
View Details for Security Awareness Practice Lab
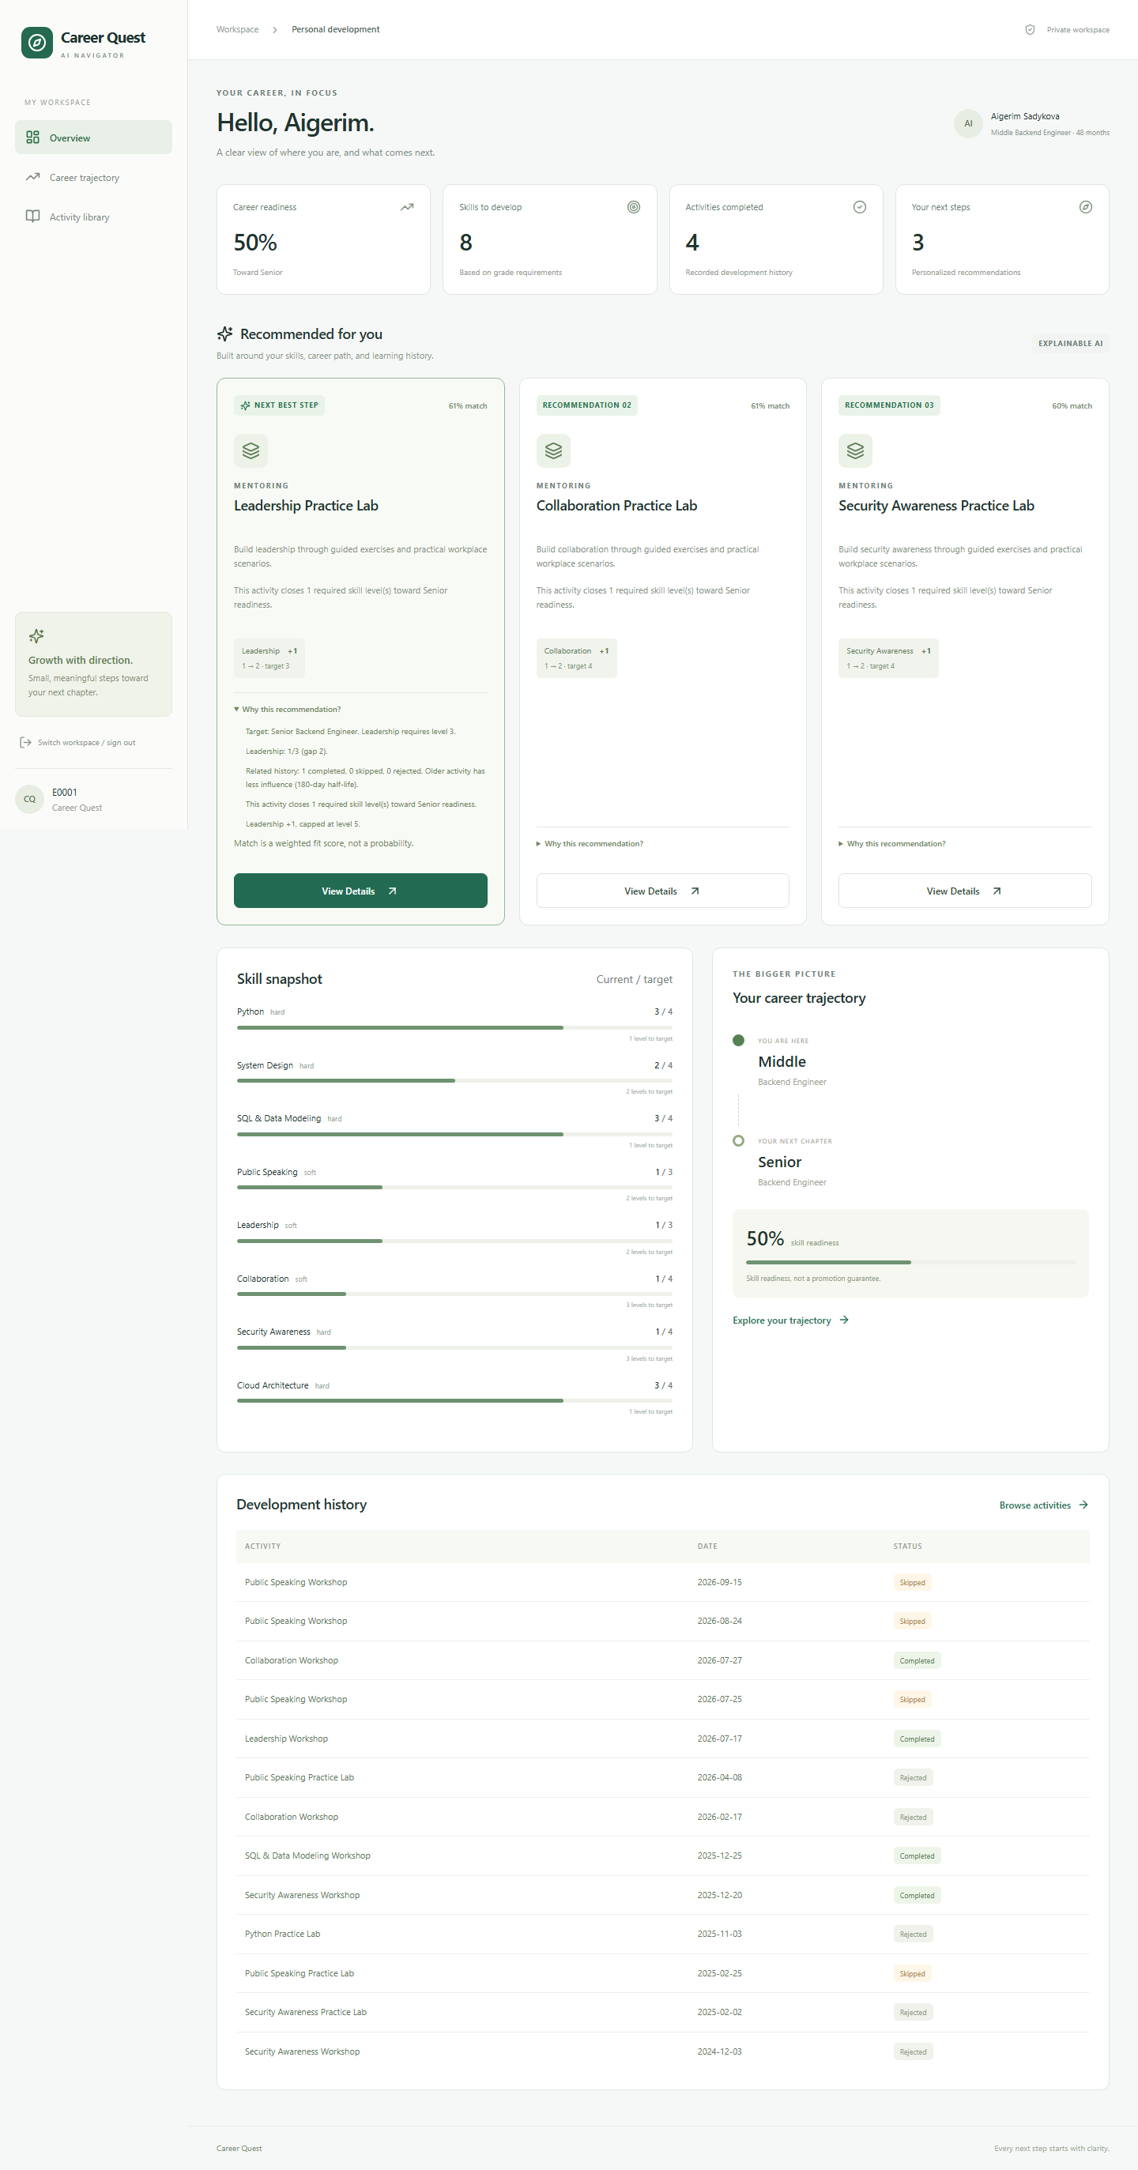[x=965, y=891]
